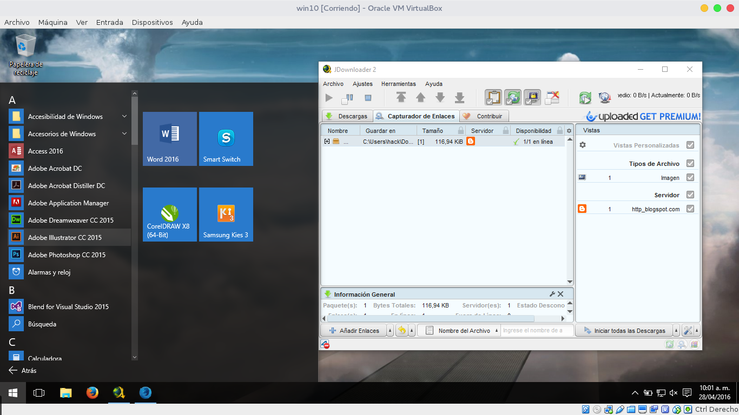Toggle the Tipos de Archivo checkbox
Image resolution: width=739 pixels, height=415 pixels.
(x=690, y=163)
